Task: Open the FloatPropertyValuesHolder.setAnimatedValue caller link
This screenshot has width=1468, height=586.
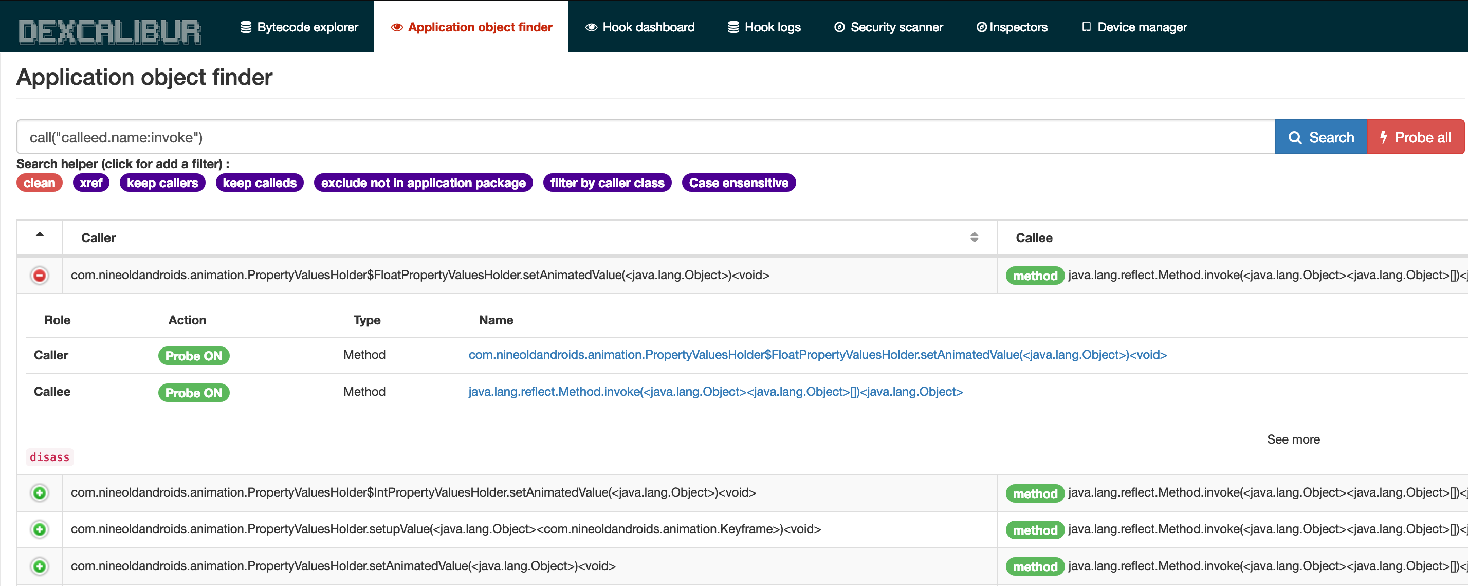Action: [x=817, y=355]
